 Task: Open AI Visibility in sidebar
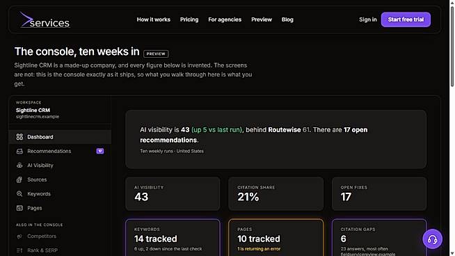[60, 165]
